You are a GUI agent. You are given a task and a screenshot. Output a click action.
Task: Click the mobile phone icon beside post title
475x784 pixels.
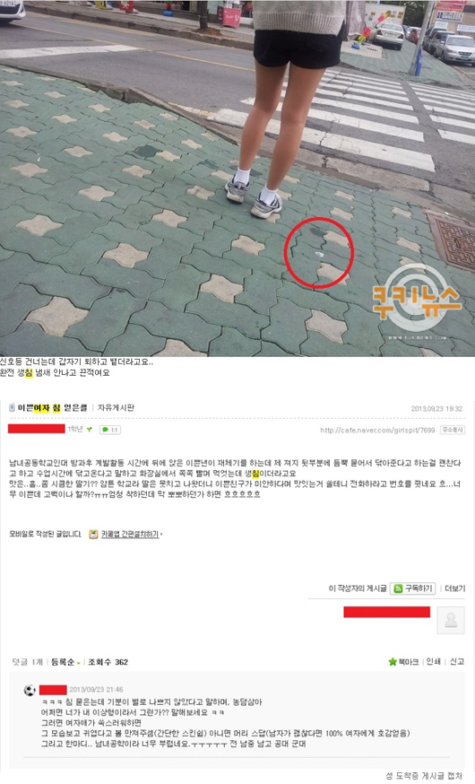pos(12,408)
